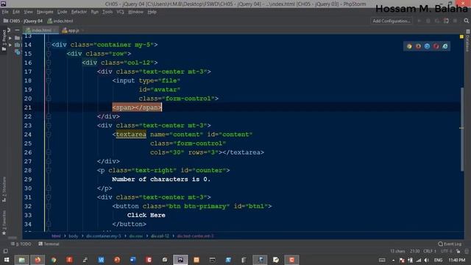Click the span element on line 21
Image resolution: width=471 pixels, height=265 pixels.
[137, 107]
